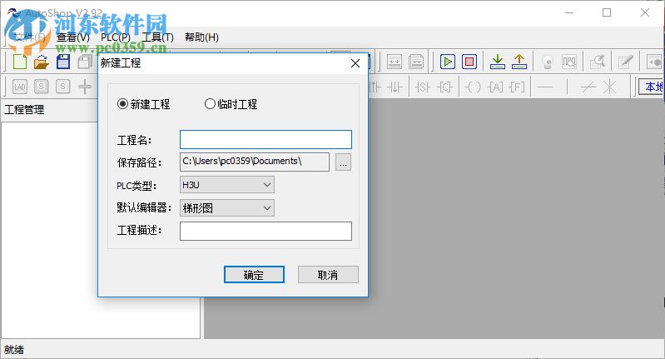Run the PLC with the green play icon

pyautogui.click(x=448, y=62)
